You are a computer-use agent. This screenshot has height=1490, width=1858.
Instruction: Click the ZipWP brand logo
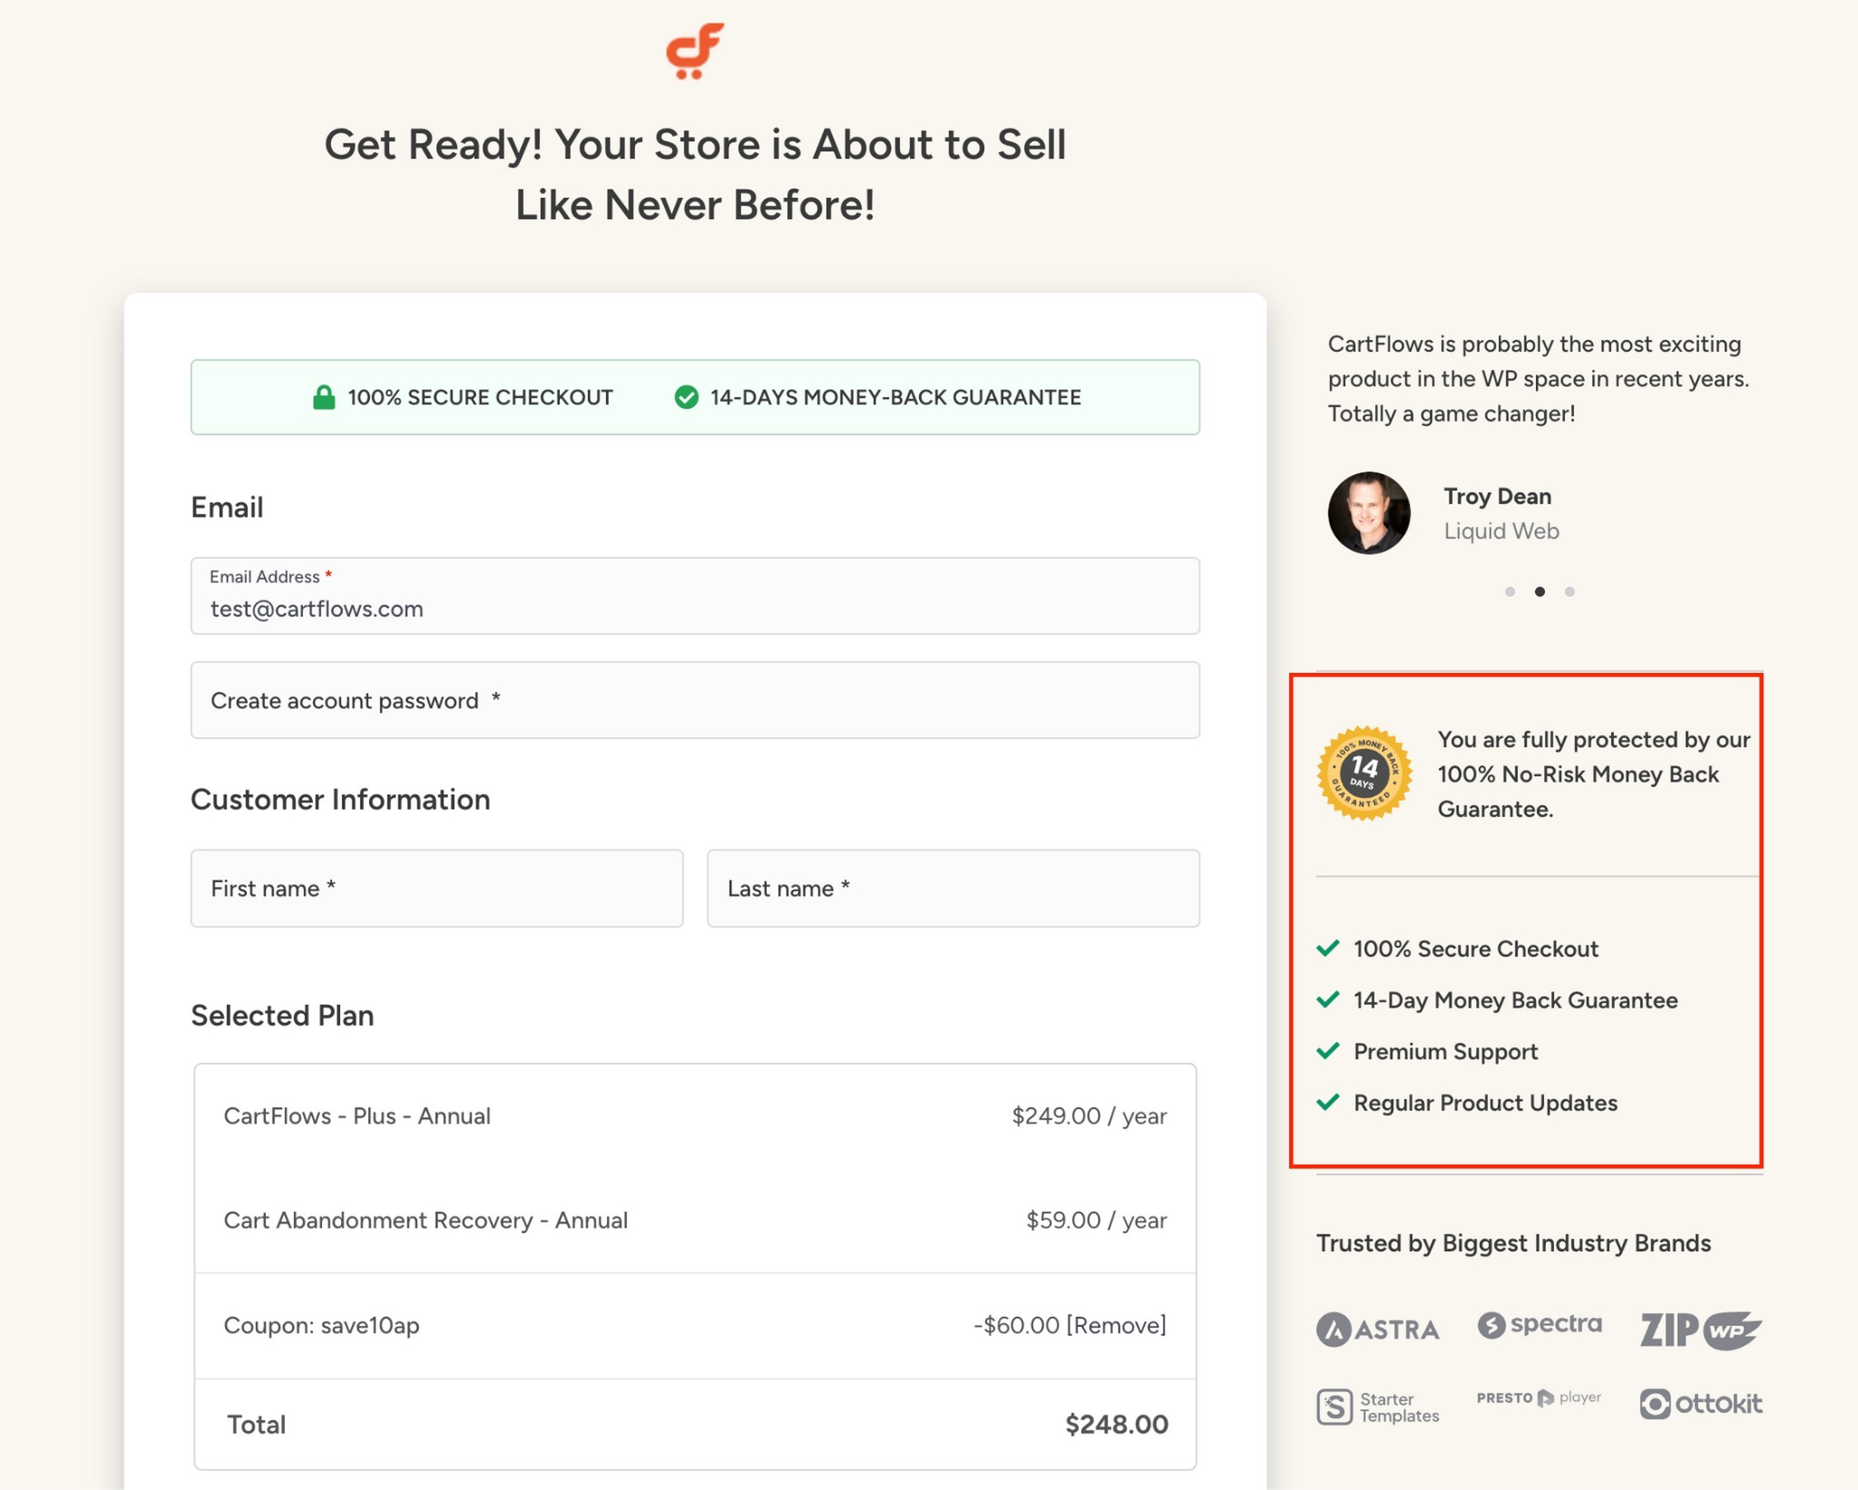pos(1701,1329)
